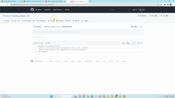Click the pencil edit file icon
This screenshot has height=98, width=175.
pyautogui.click(x=133, y=43)
